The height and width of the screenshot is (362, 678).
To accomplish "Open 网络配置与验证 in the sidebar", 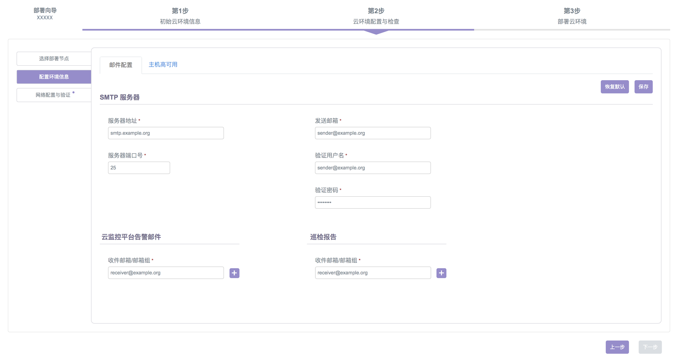I will click(54, 95).
